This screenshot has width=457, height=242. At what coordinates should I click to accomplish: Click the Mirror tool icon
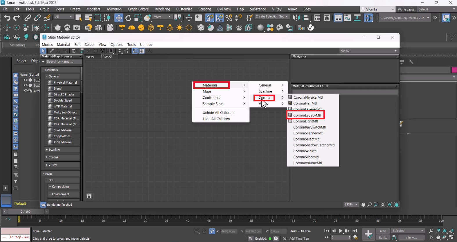296,18
